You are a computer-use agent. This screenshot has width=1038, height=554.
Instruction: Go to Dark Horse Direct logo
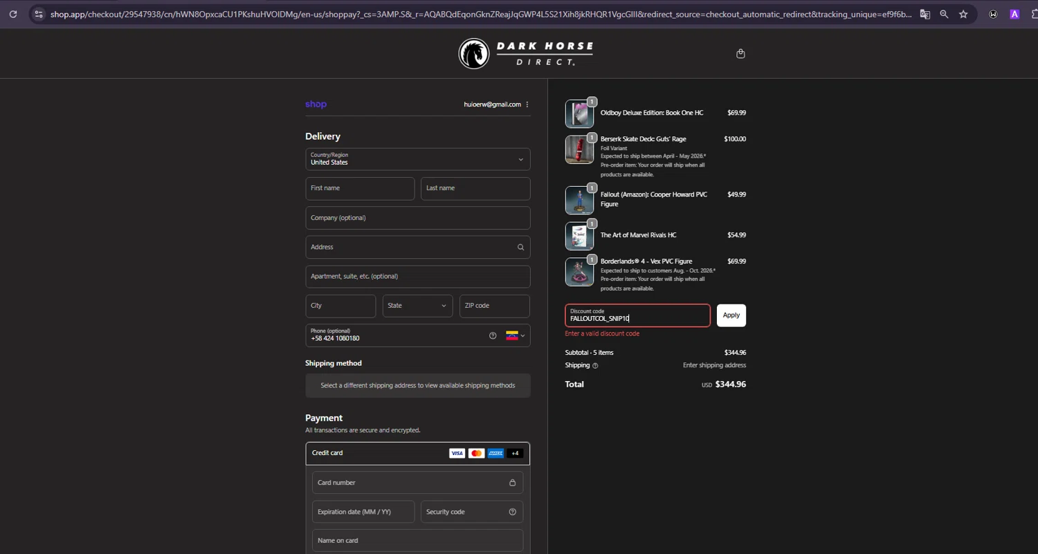(526, 53)
